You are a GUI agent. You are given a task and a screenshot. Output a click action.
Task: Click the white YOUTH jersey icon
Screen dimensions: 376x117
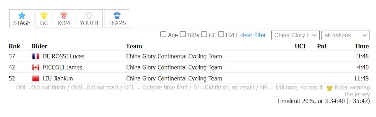pyautogui.click(x=89, y=15)
